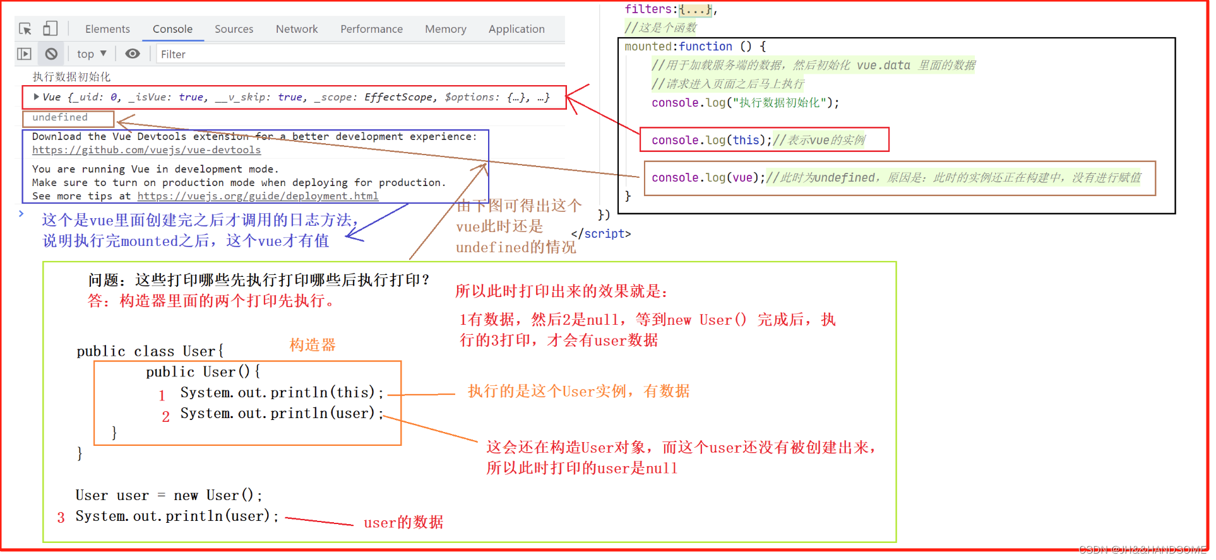Show the console sidebar panel icon

[24, 54]
